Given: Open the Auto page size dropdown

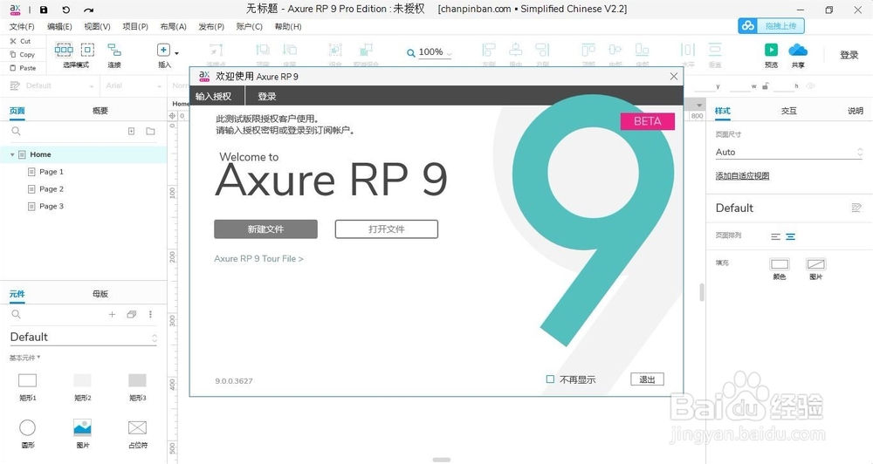Looking at the screenshot, I should [789, 152].
